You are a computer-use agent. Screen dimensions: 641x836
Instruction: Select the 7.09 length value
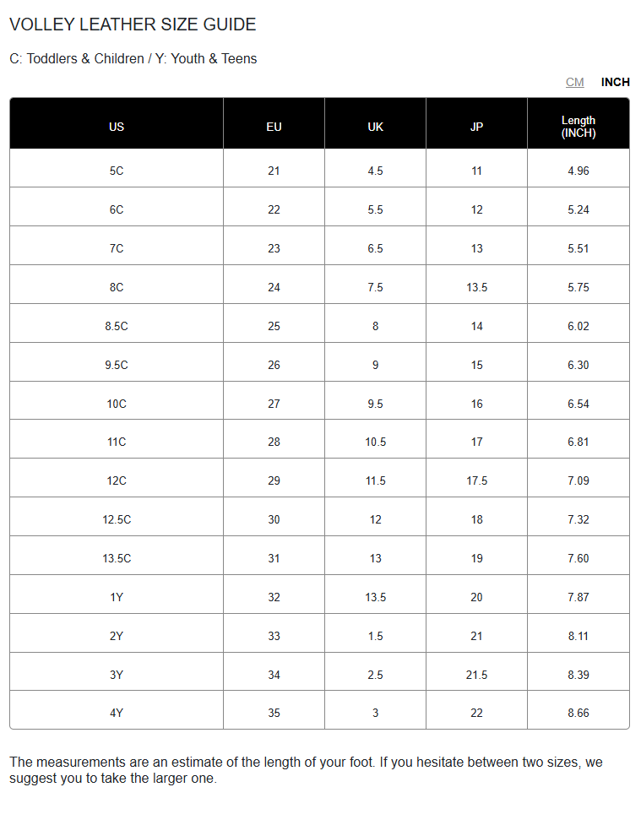[x=578, y=480]
